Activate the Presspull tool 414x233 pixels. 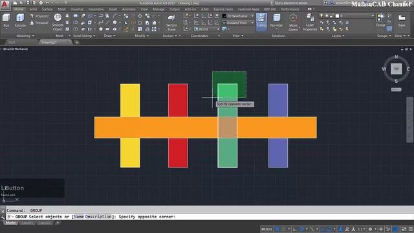pyautogui.click(x=39, y=23)
